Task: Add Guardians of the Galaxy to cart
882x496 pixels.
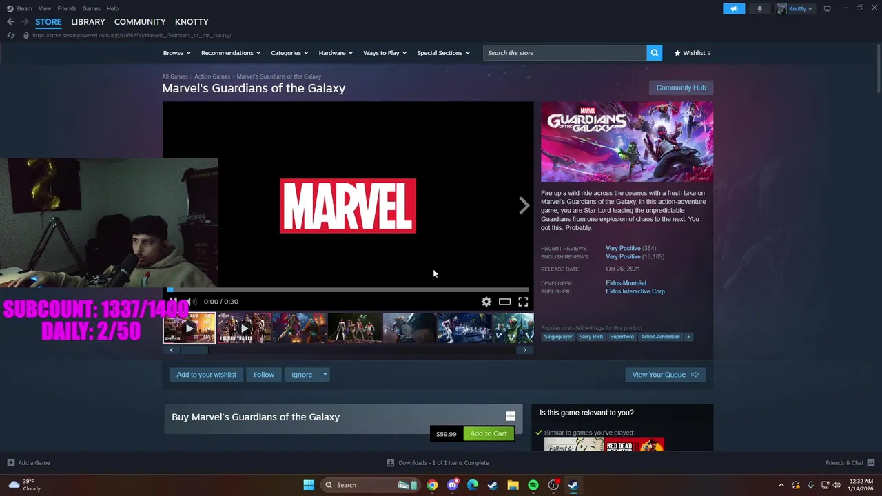Action: pos(489,433)
